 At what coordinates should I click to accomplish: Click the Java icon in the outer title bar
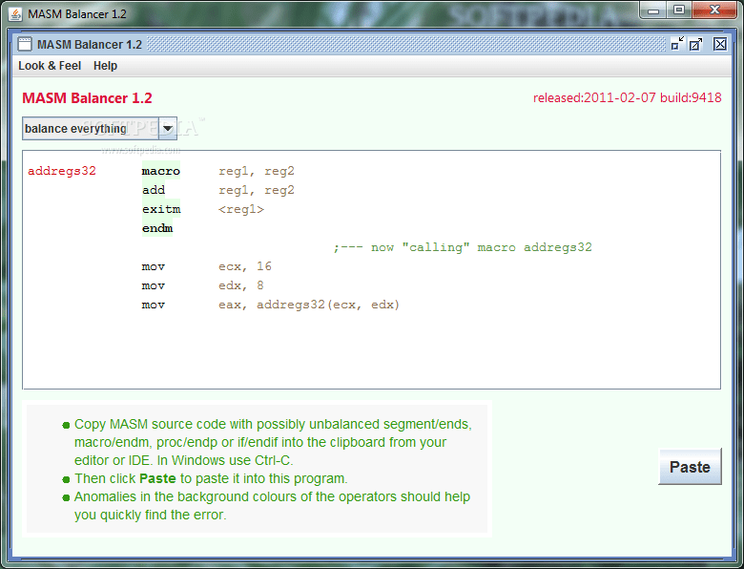15,14
